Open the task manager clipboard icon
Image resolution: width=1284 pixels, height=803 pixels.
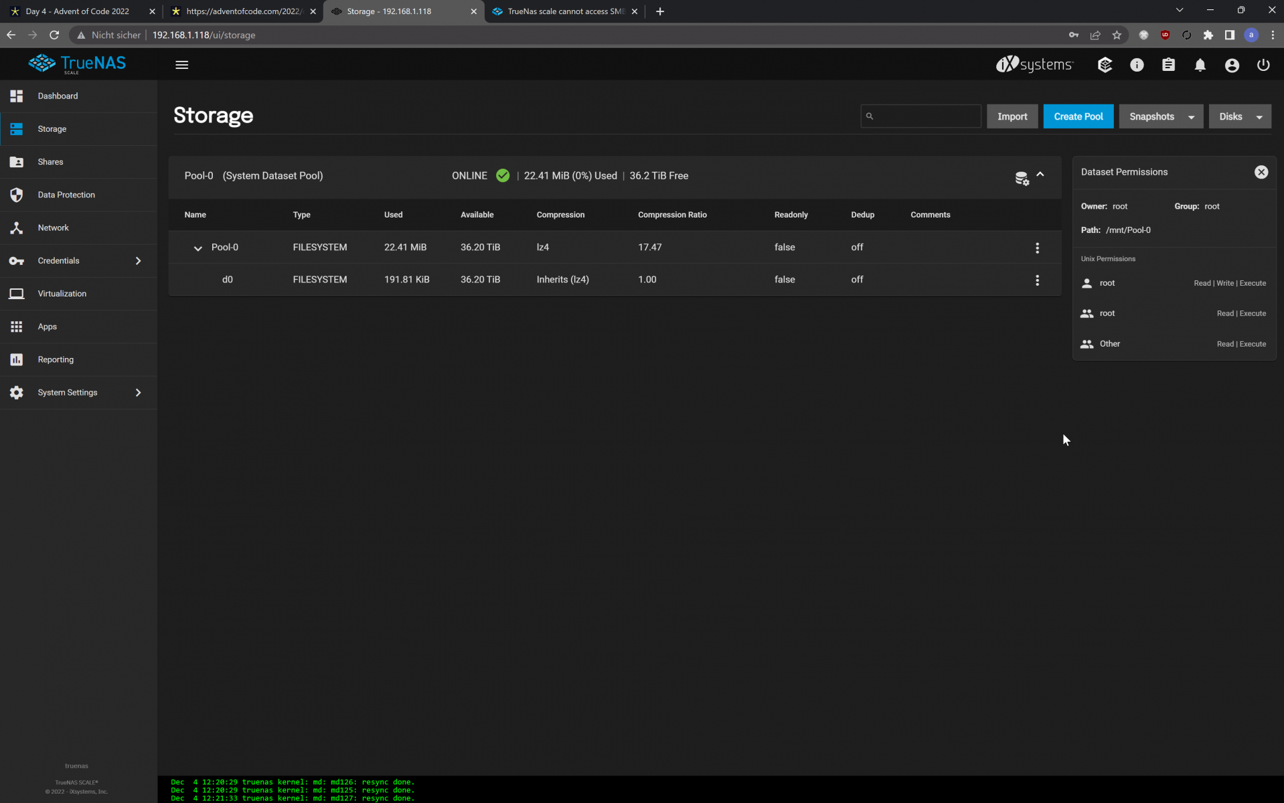click(x=1168, y=65)
